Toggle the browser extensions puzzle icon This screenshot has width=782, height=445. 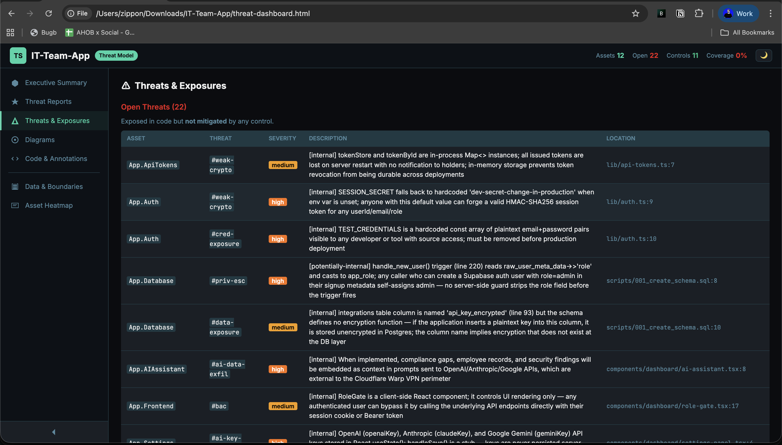[699, 13]
